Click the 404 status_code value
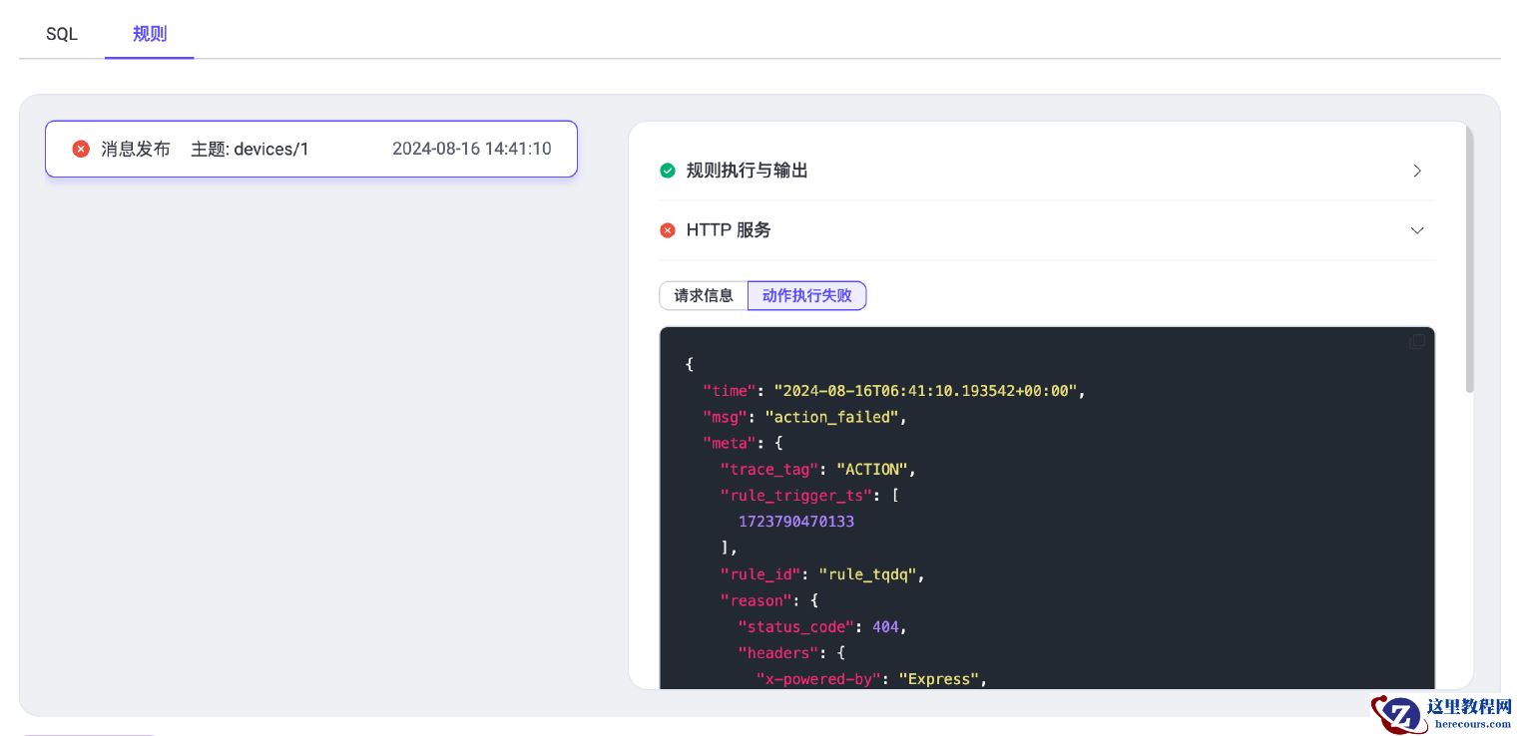This screenshot has width=1517, height=736. click(884, 627)
